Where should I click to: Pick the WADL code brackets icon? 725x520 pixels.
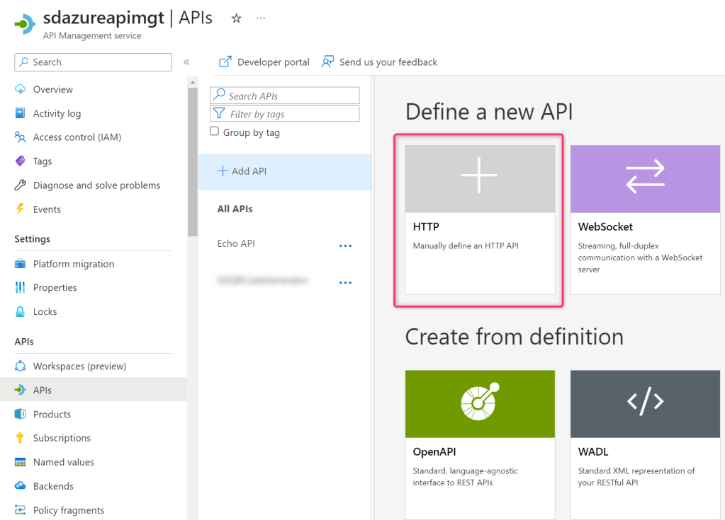[x=645, y=403]
